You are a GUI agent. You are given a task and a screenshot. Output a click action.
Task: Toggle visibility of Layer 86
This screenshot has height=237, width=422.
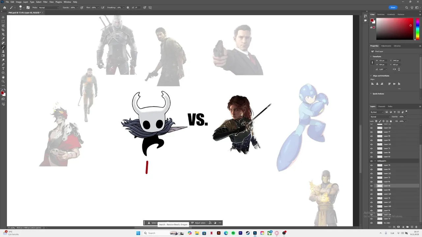(372, 190)
